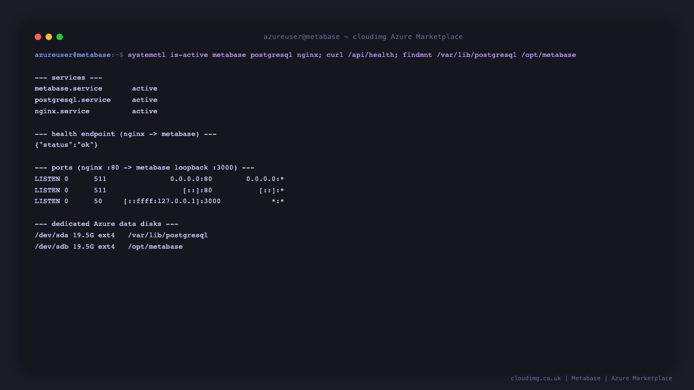Viewport: 694px width, 390px height.
Task: Click the yellow minimize window dot
Action: point(49,37)
